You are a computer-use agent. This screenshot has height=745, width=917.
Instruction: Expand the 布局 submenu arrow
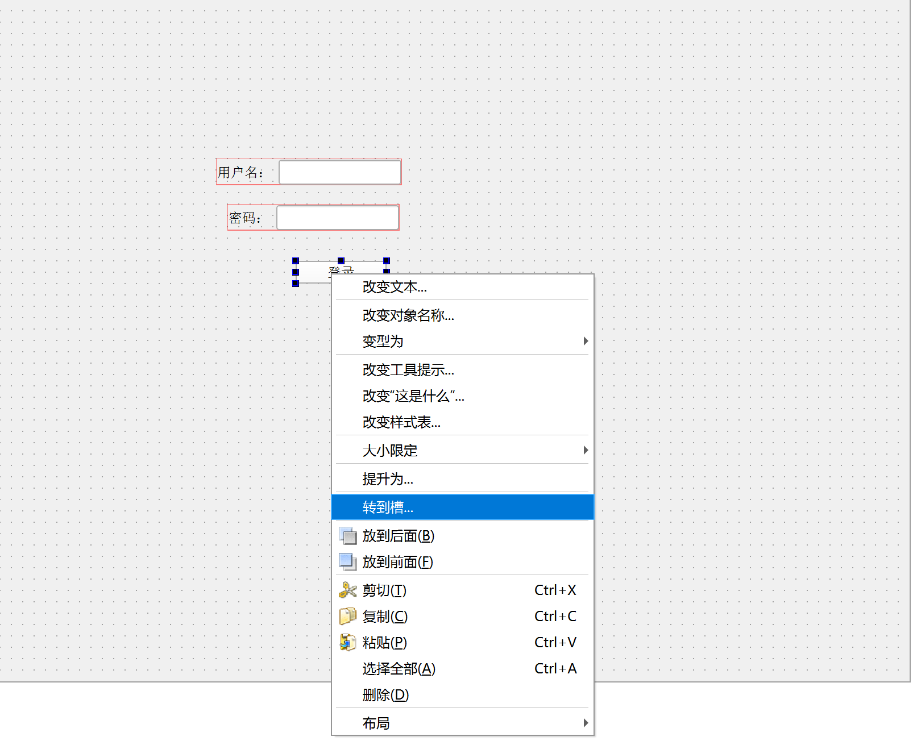click(x=585, y=723)
